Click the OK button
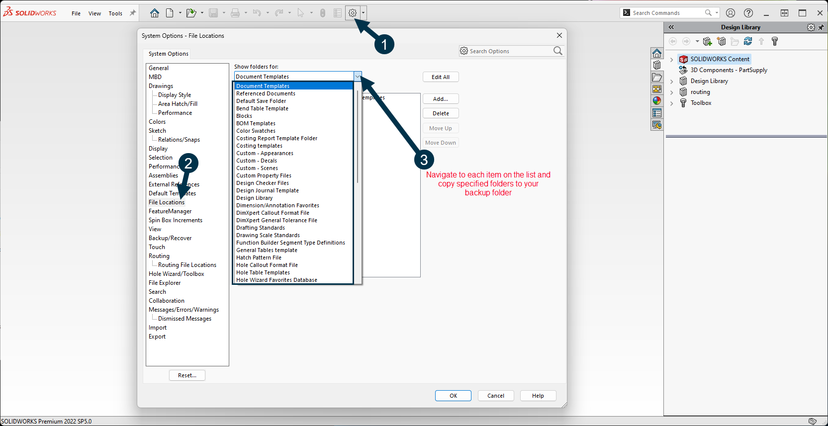The height and width of the screenshot is (426, 828). pyautogui.click(x=453, y=396)
